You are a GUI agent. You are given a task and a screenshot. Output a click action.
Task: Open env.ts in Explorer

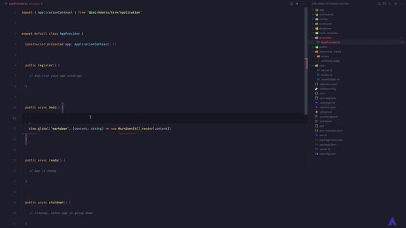point(323,136)
